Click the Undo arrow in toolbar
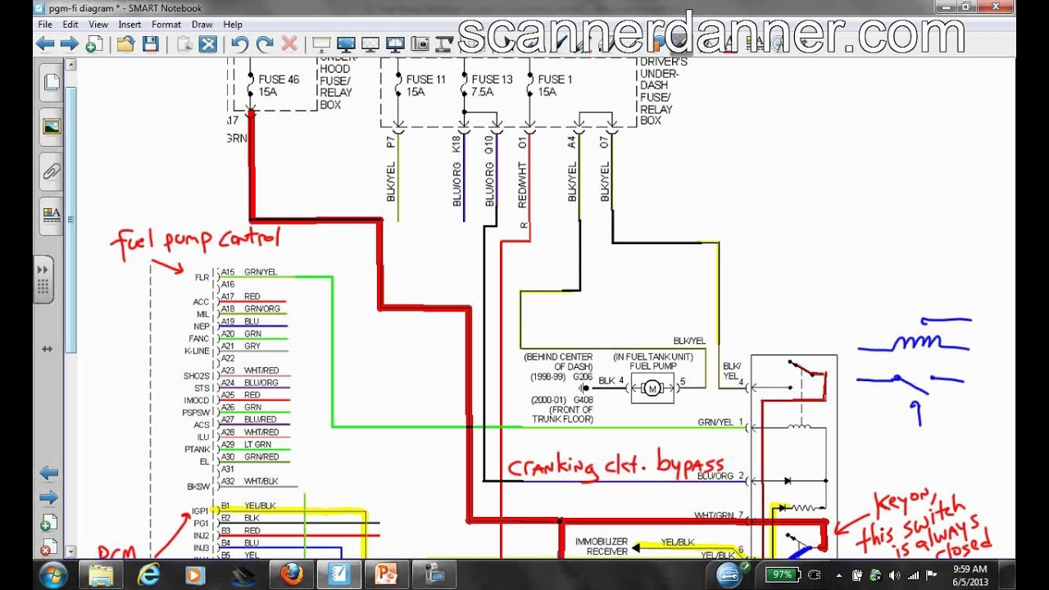 click(239, 44)
